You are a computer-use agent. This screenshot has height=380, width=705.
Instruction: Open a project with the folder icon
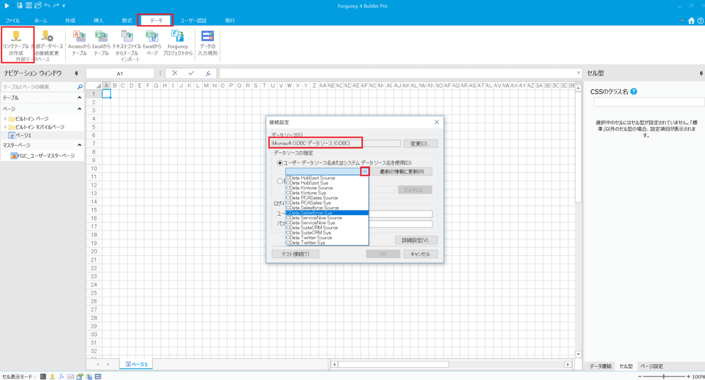pyautogui.click(x=38, y=5)
